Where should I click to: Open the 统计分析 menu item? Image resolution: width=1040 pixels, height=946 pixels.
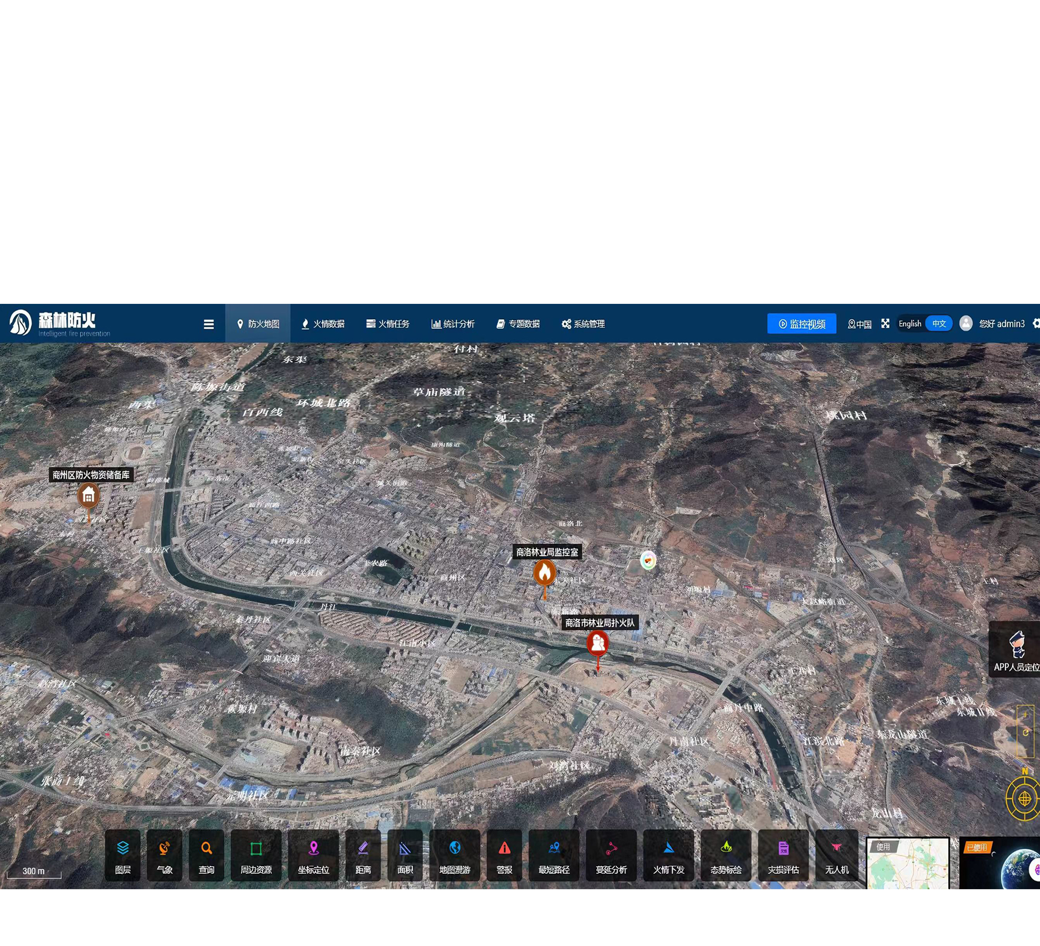(453, 324)
